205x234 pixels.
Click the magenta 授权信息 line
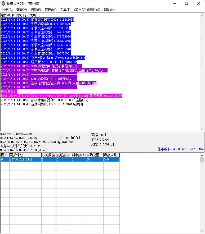9,91
